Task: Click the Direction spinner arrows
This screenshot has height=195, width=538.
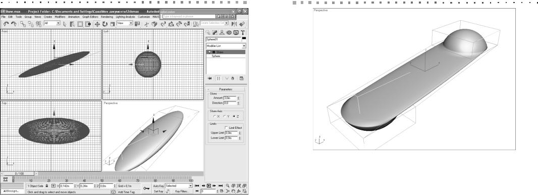Action: click(238, 103)
